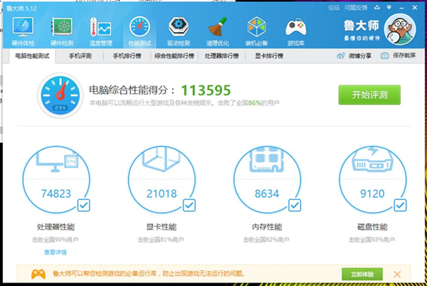Switch to the 显卡排行榜 tab
The height and width of the screenshot is (286, 427).
(269, 56)
